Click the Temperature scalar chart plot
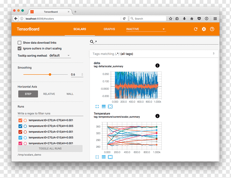Screen dimensions: 231x178 coord(132,136)
